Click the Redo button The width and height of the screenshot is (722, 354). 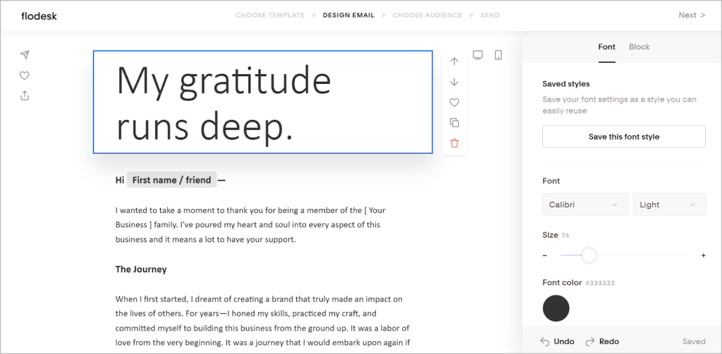click(x=602, y=341)
